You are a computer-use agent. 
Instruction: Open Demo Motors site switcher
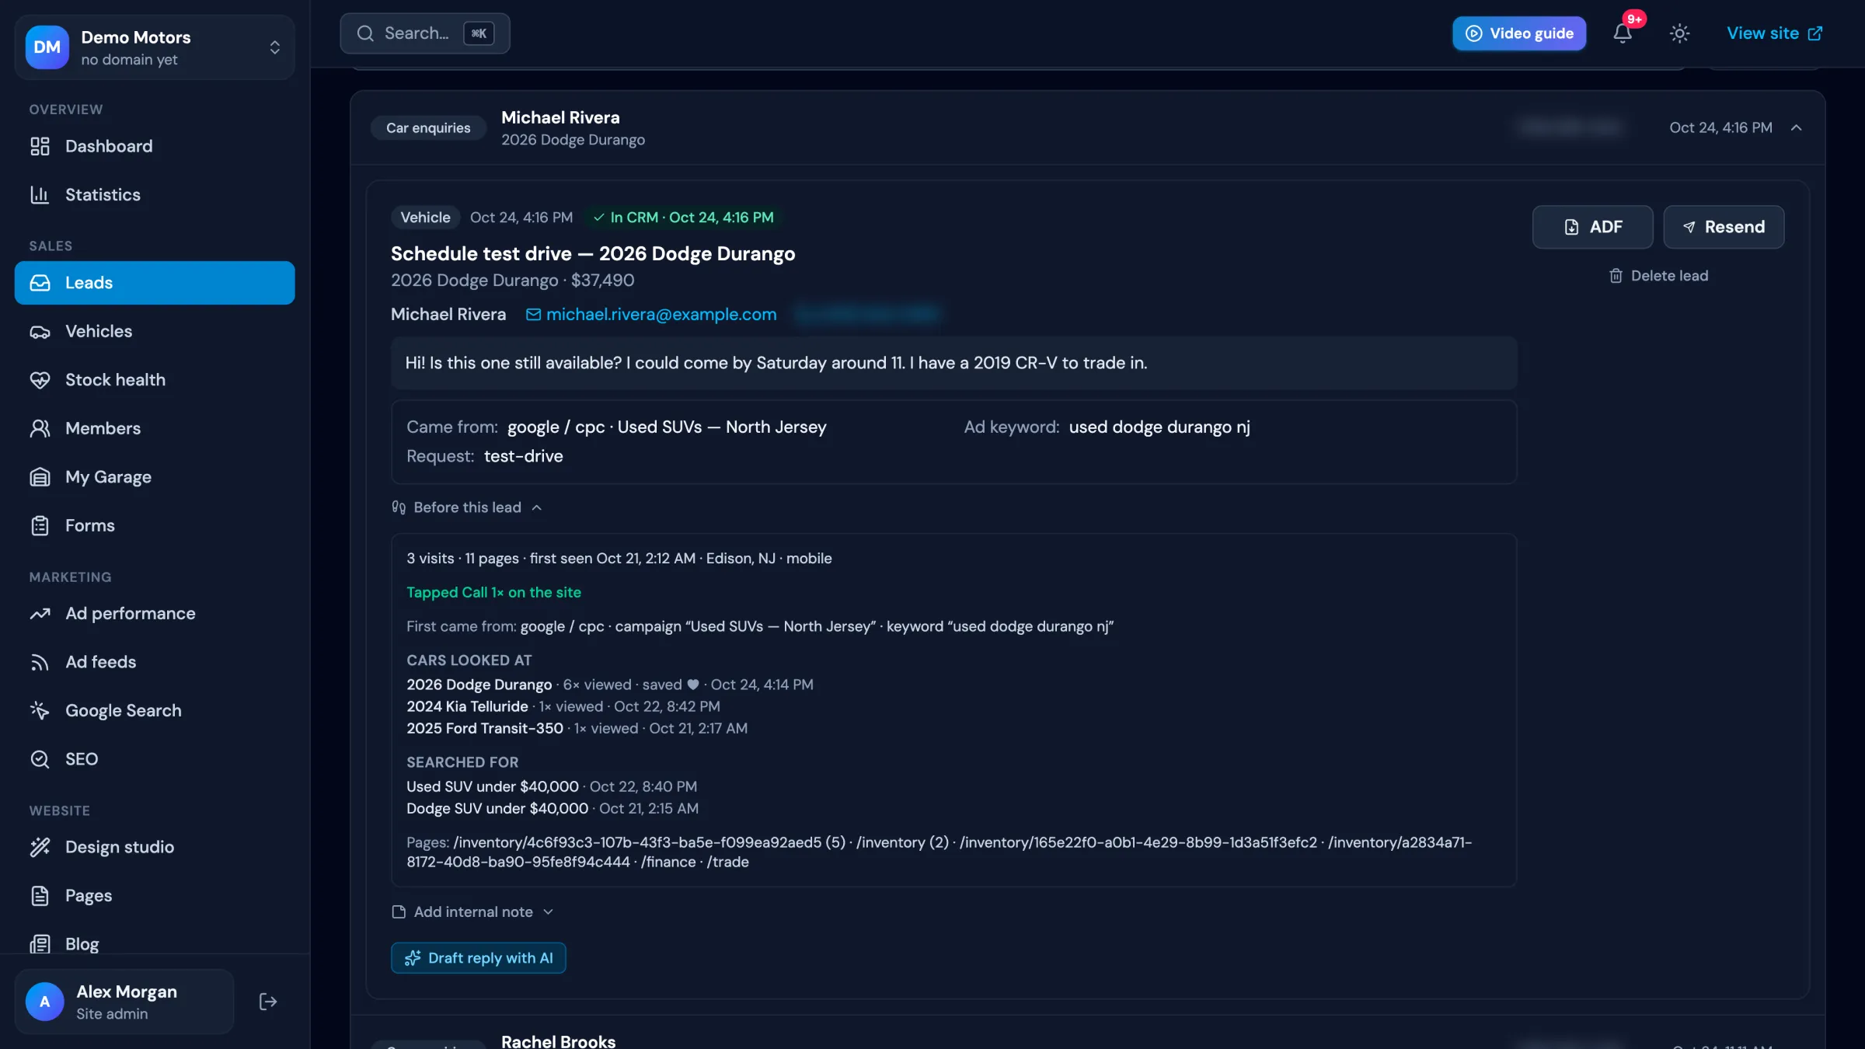click(x=155, y=47)
